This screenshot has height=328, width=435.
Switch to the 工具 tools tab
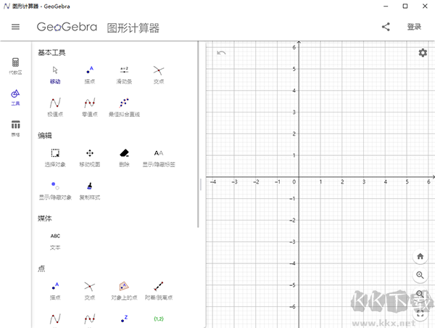15,97
